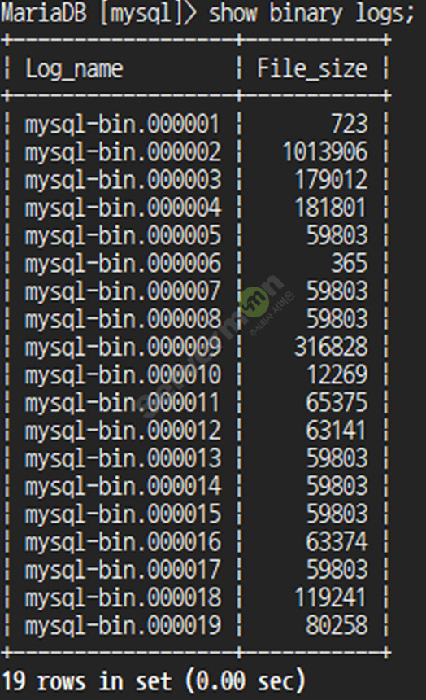
Task: Click log name mysql-bin.000009
Action: (x=122, y=348)
